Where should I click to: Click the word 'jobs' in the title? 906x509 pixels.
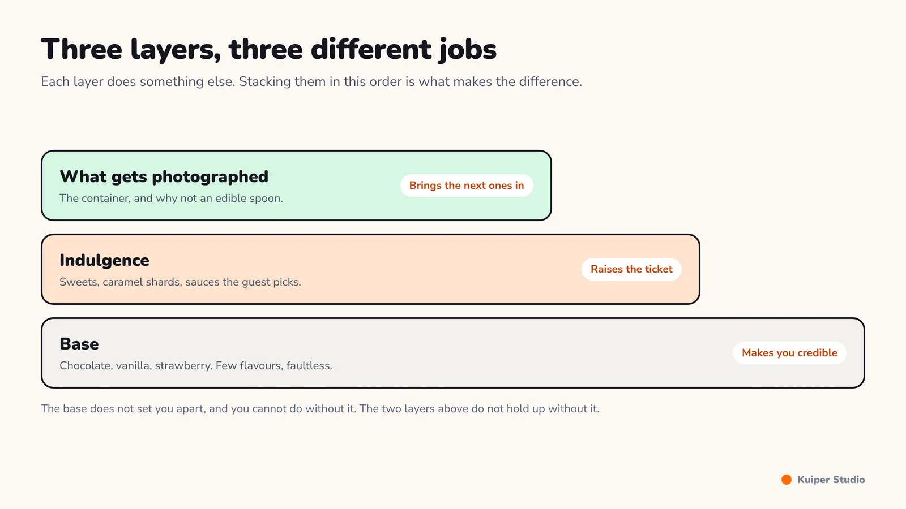pyautogui.click(x=467, y=50)
